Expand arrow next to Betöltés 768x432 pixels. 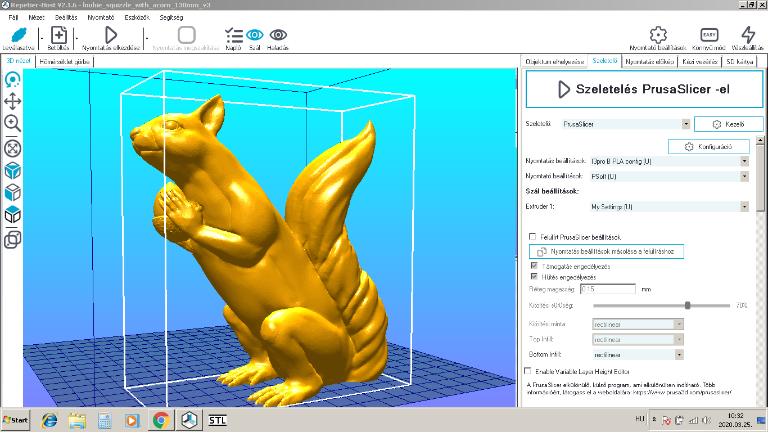click(x=76, y=38)
